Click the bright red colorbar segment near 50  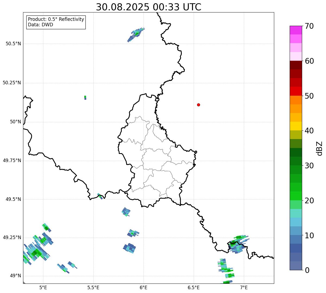296,91
